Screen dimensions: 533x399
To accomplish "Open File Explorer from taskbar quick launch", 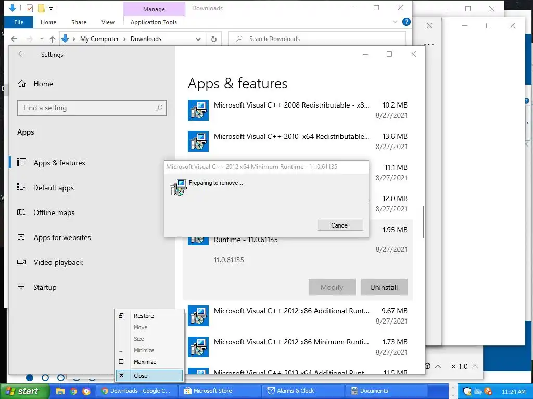I will 60,391.
